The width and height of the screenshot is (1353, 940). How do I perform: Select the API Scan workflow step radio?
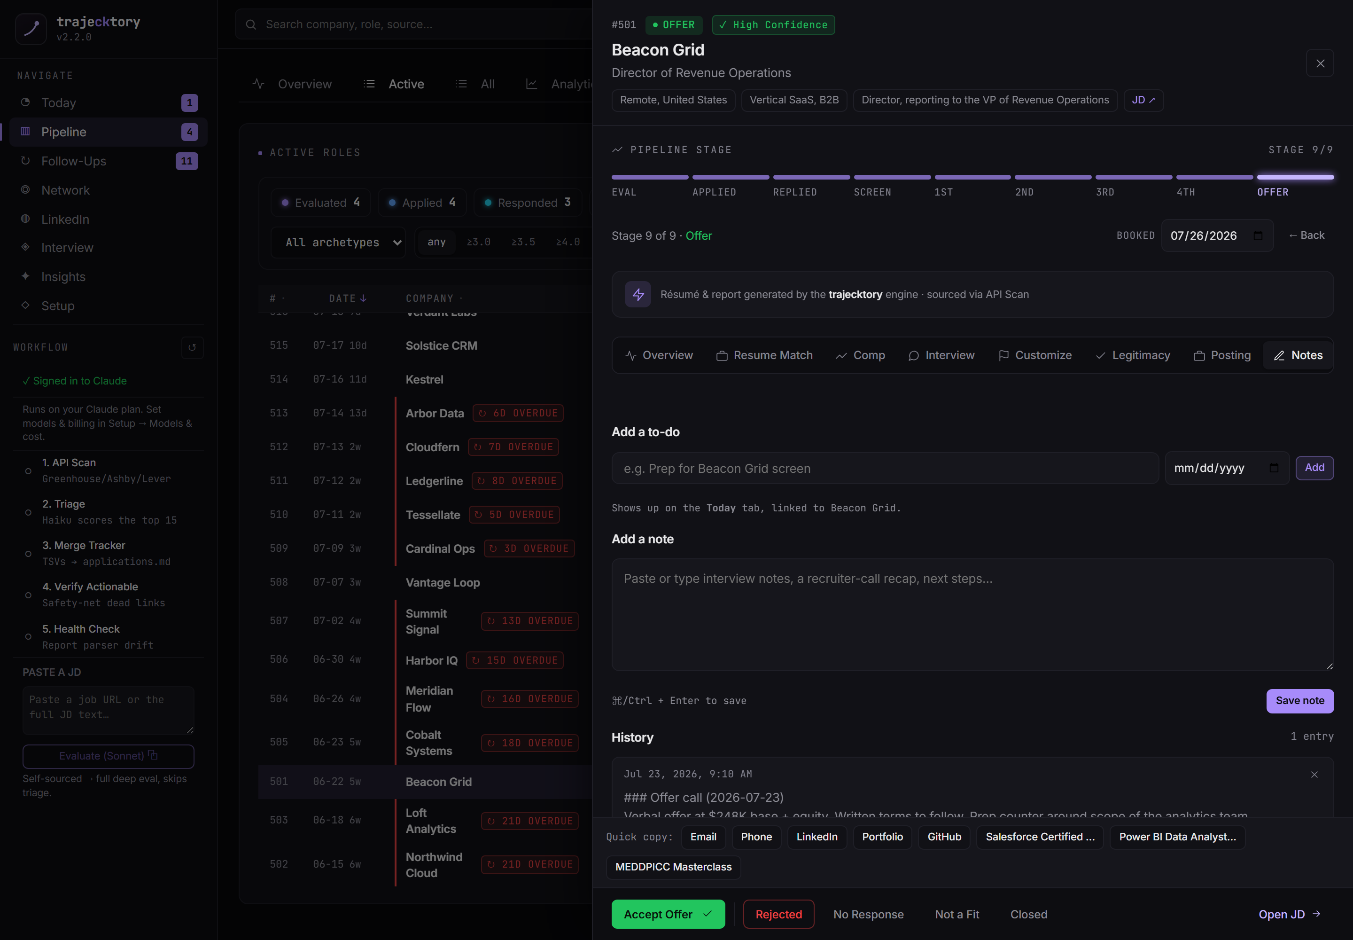(x=28, y=471)
